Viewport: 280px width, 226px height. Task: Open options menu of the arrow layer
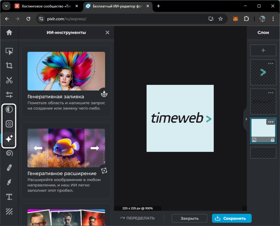(x=271, y=63)
